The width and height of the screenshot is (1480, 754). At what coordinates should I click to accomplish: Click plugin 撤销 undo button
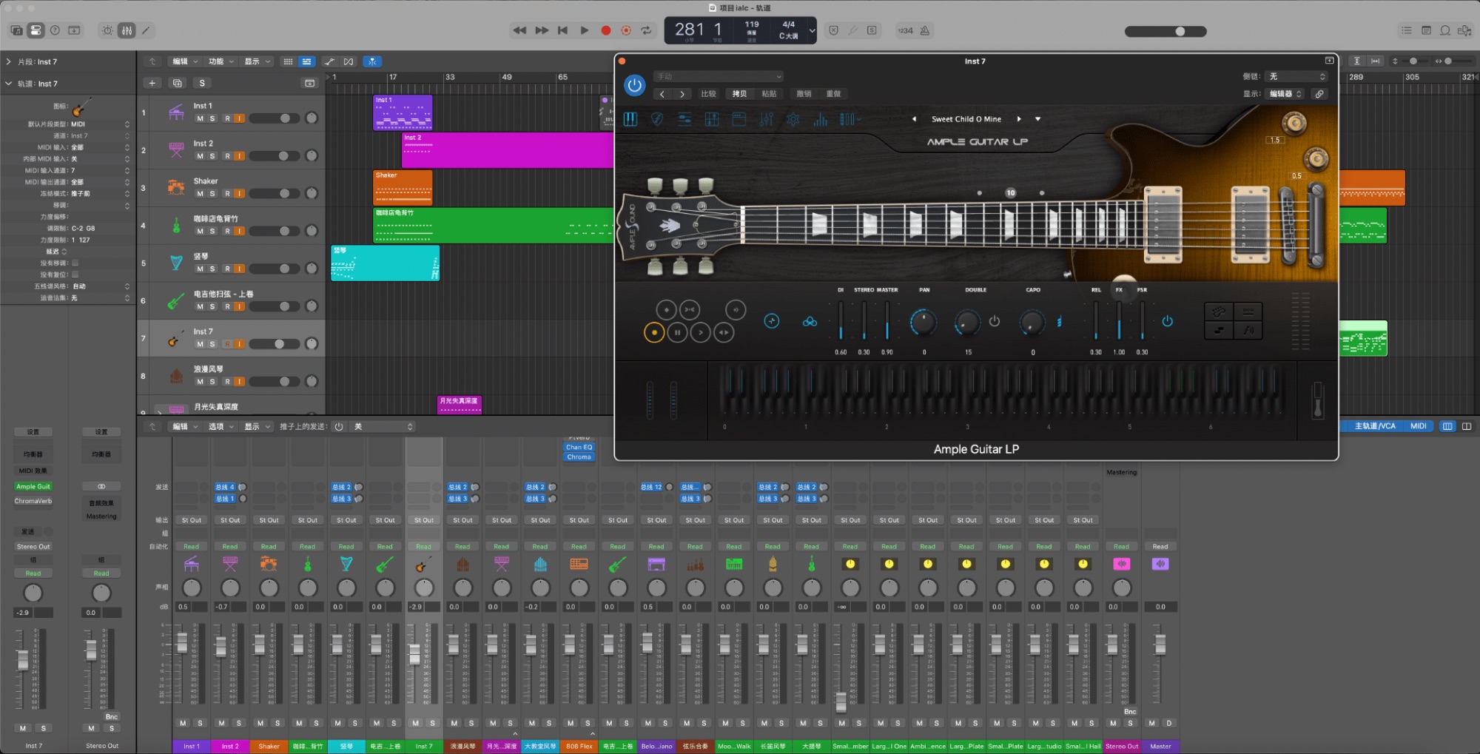click(804, 94)
